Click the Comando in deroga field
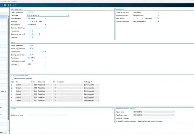 click(x=154, y=118)
